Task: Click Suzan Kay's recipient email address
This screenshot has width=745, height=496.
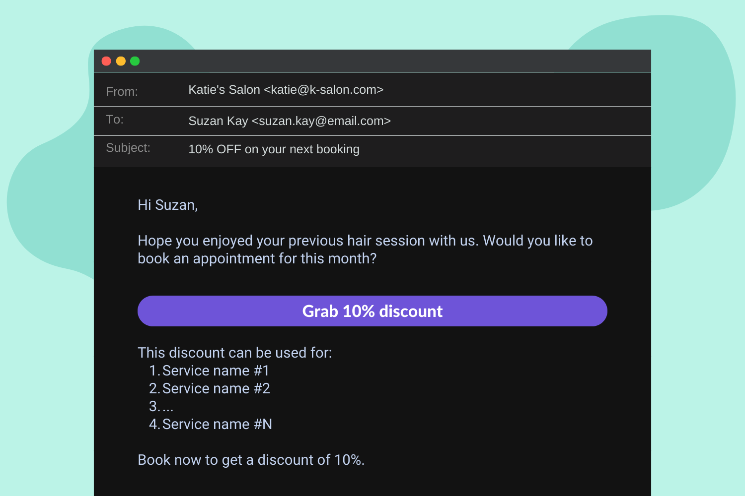Action: coord(289,121)
